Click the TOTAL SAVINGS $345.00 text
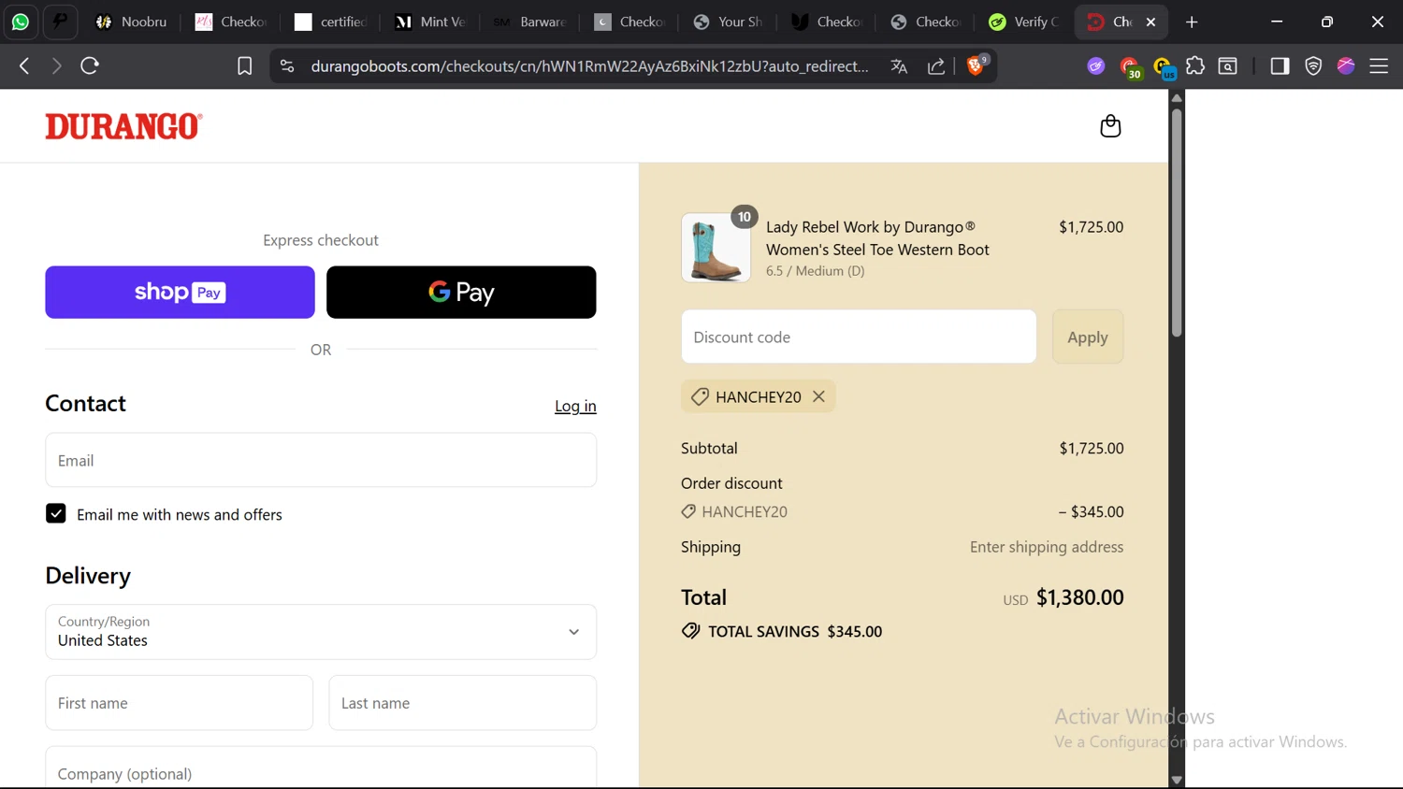The width and height of the screenshot is (1403, 789). (x=795, y=631)
